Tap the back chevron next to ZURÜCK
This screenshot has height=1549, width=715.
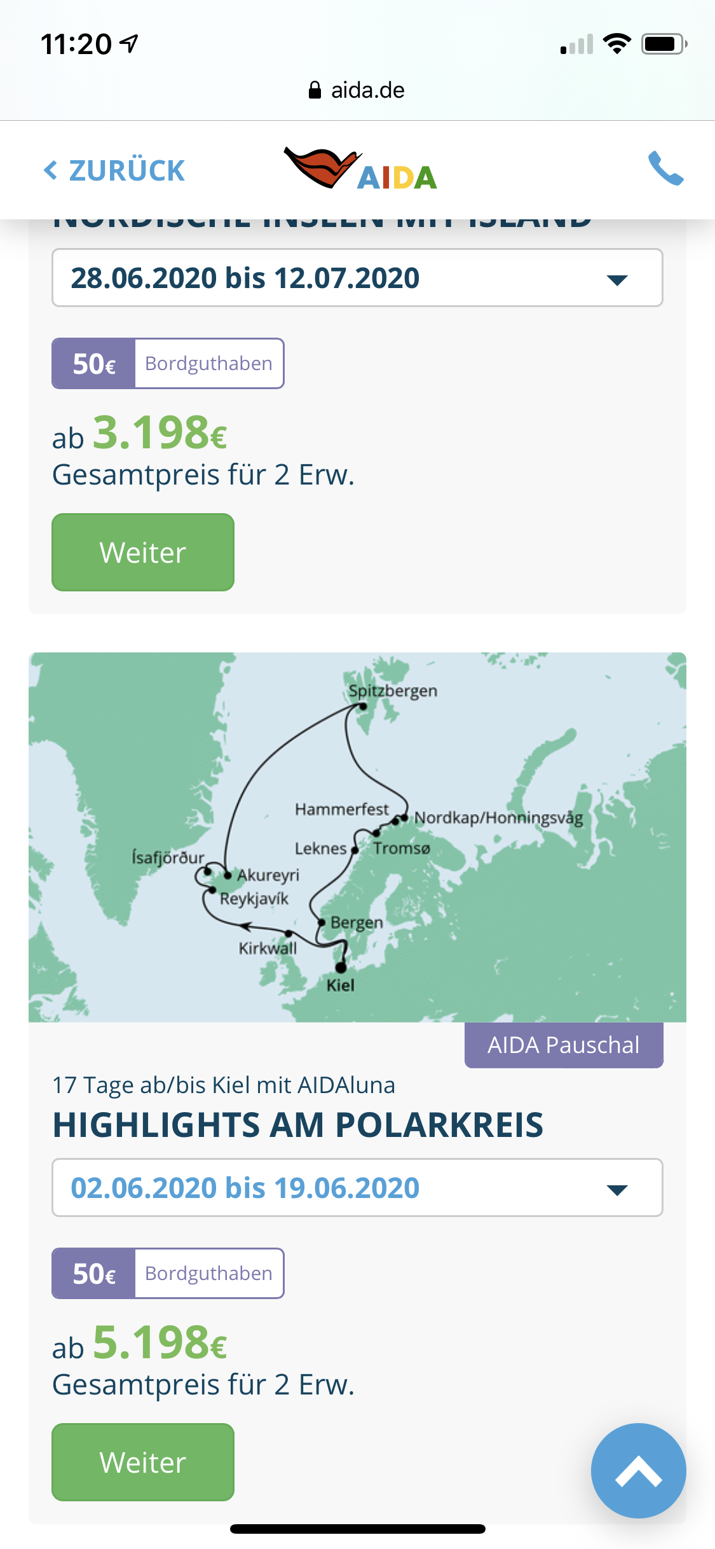point(51,170)
